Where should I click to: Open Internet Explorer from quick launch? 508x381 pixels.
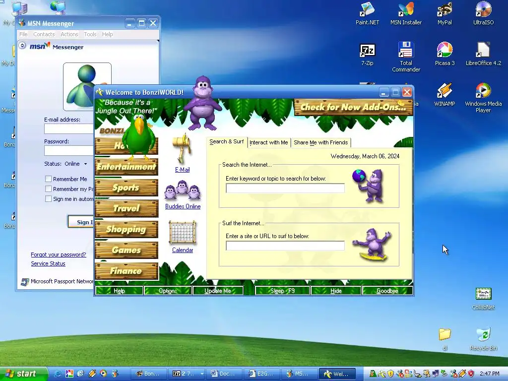(x=58, y=374)
